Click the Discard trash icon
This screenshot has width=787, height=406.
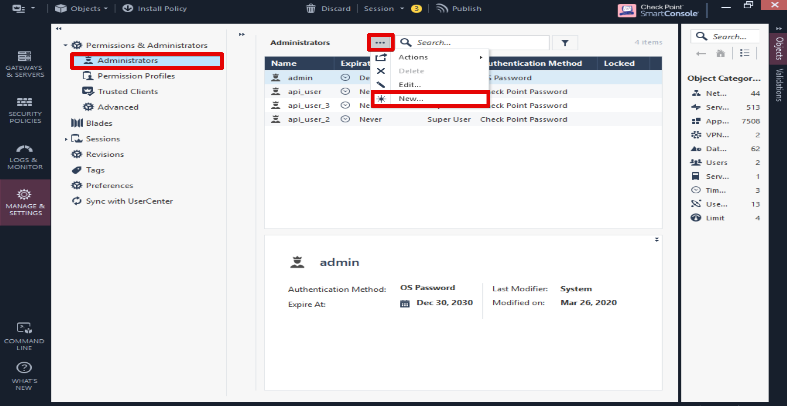point(311,9)
